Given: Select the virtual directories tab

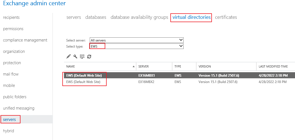Looking at the screenshot, I should 191,17.
